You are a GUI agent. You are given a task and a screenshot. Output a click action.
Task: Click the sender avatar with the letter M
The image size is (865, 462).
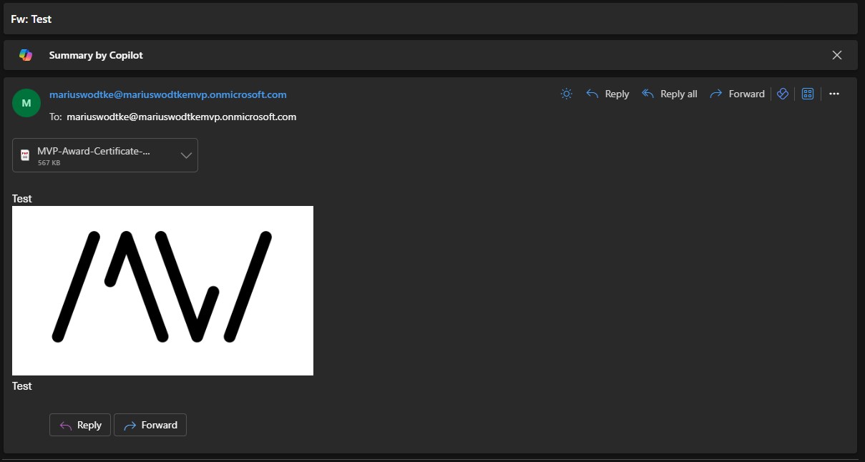coord(26,102)
